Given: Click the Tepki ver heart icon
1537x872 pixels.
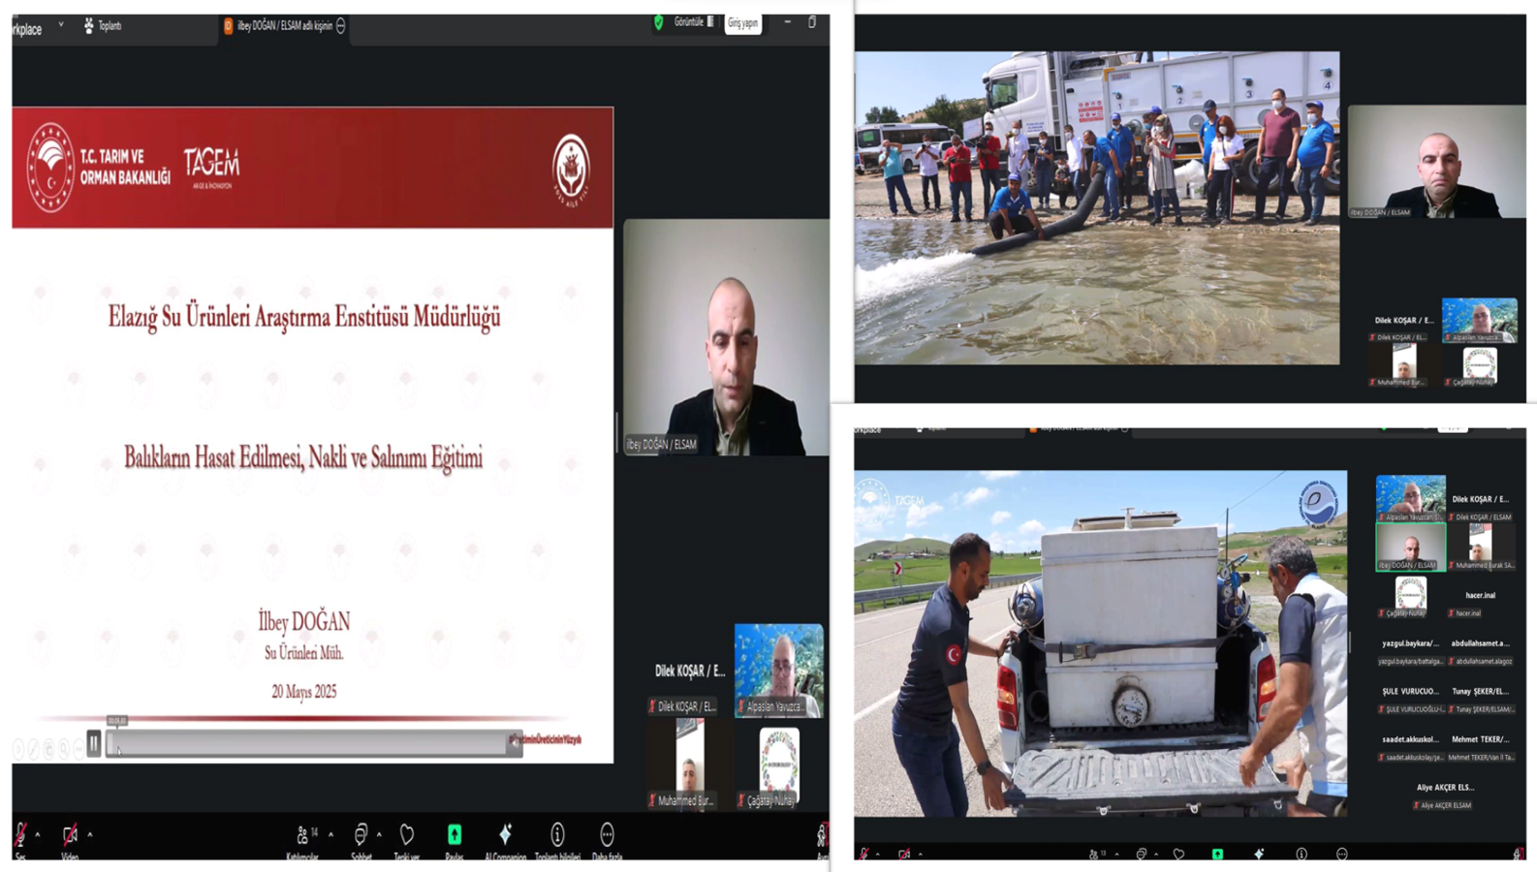Looking at the screenshot, I should pyautogui.click(x=407, y=835).
